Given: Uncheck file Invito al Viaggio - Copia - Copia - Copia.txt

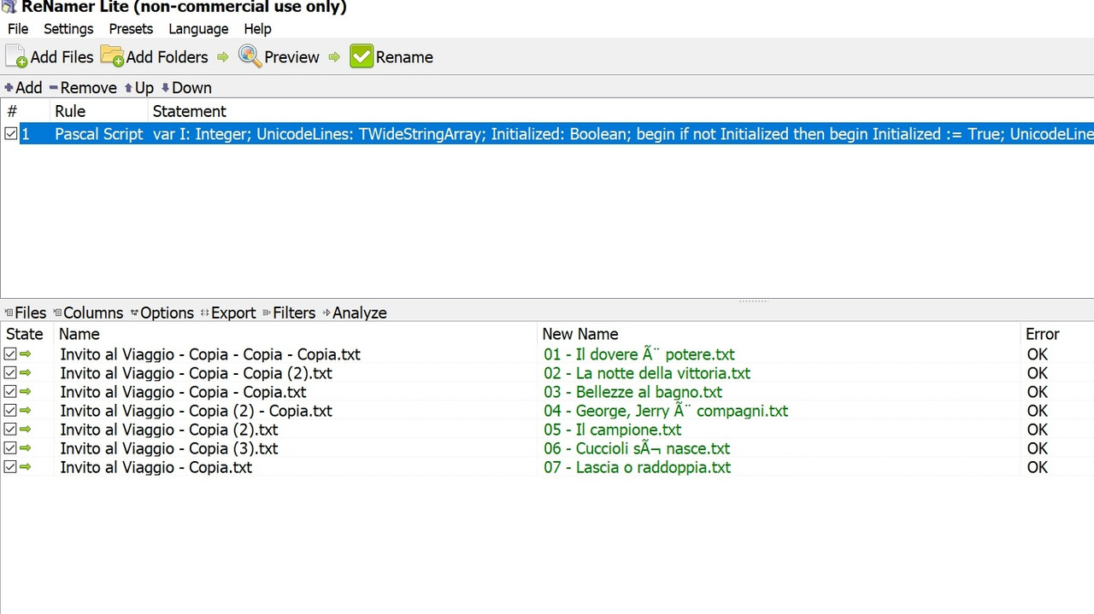Looking at the screenshot, I should [x=10, y=354].
